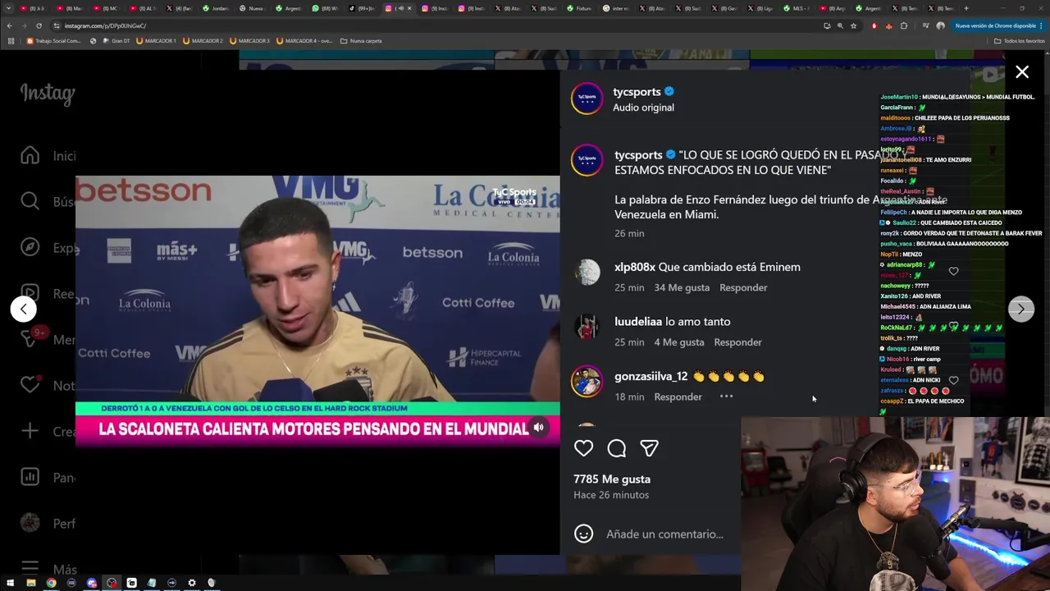The height and width of the screenshot is (591, 1050).
Task: Open File Explorer from the taskbar
Action: point(31,583)
